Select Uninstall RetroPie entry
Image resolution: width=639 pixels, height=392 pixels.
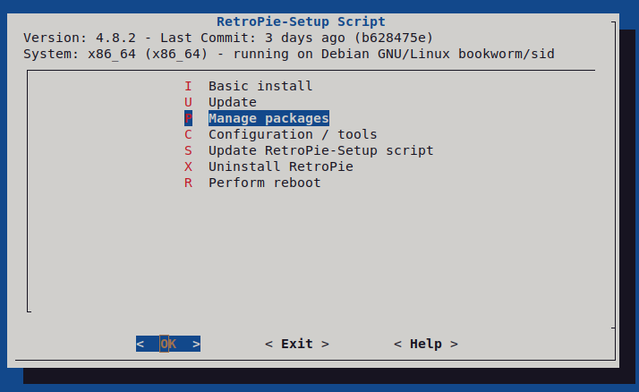[x=280, y=166]
